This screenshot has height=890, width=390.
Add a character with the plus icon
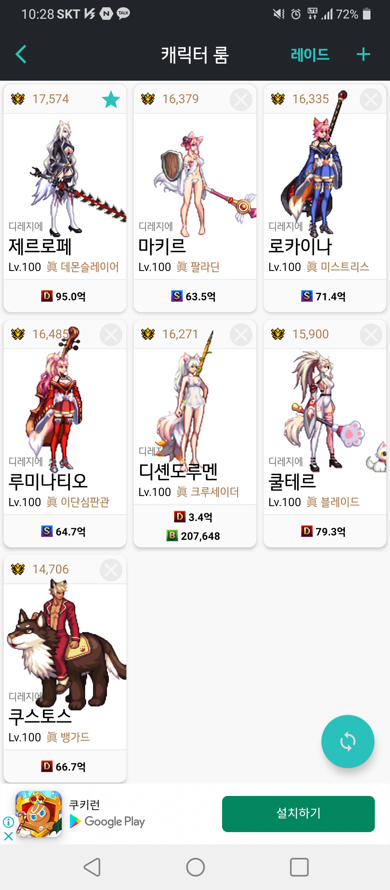363,54
